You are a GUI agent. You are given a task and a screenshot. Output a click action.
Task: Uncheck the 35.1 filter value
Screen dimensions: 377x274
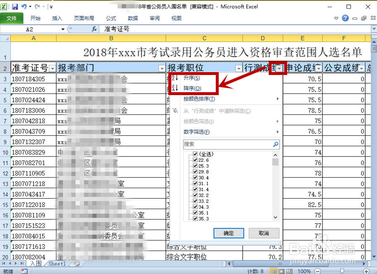click(195, 212)
